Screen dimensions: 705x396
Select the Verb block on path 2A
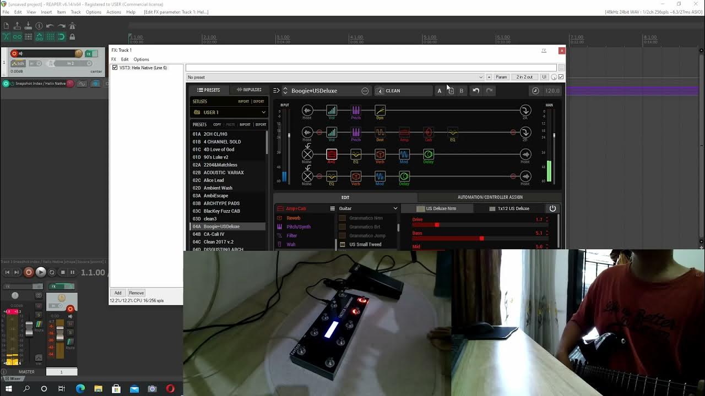click(380, 155)
